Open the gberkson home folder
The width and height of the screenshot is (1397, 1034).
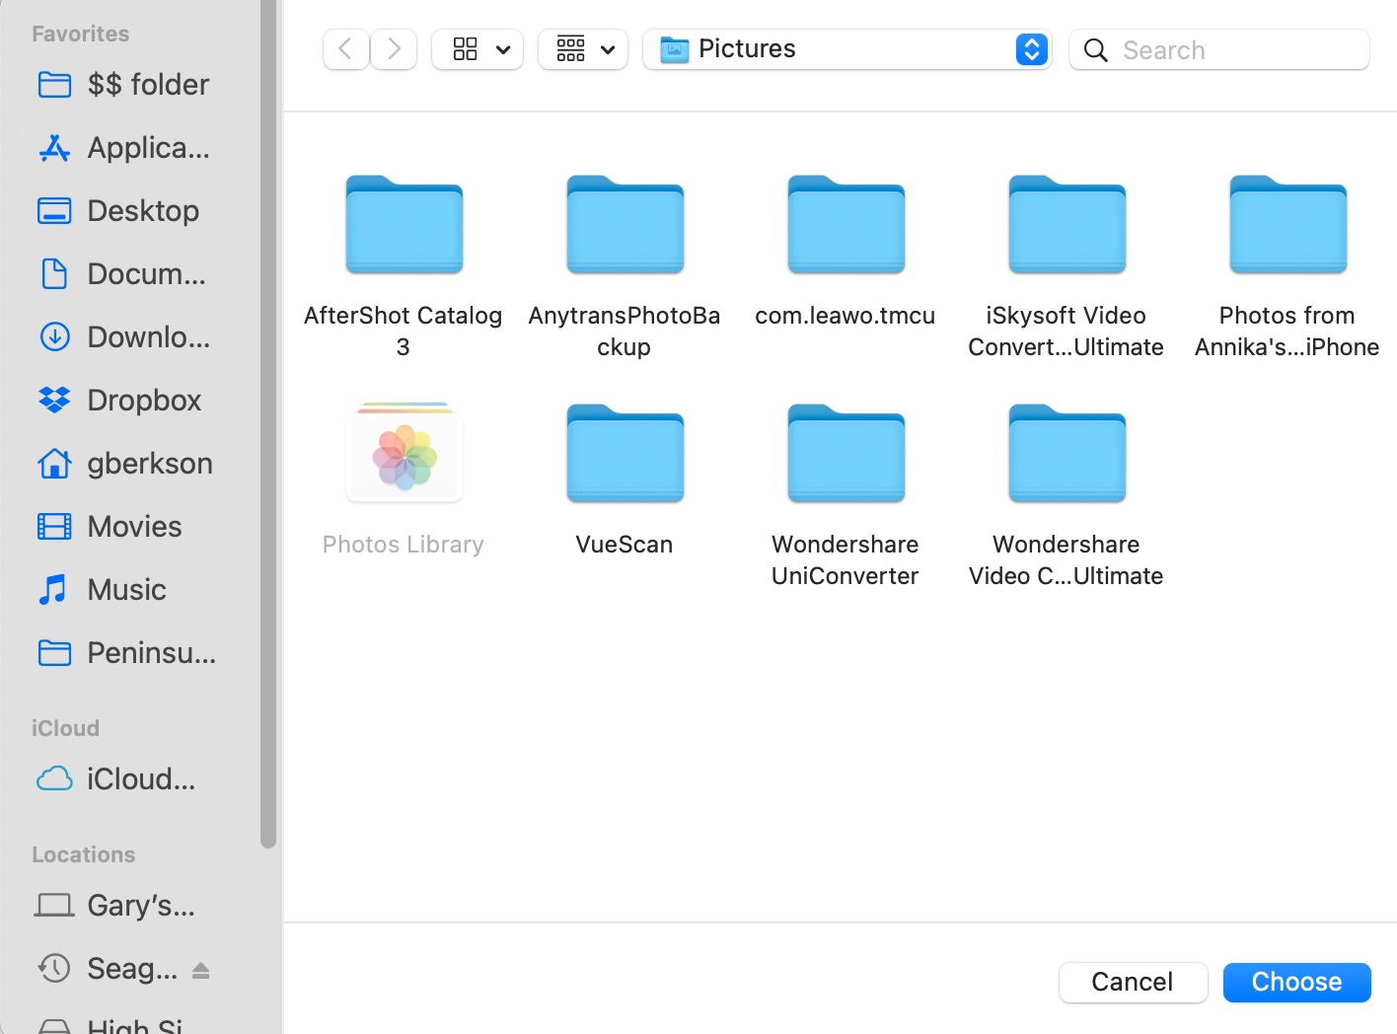(x=124, y=464)
